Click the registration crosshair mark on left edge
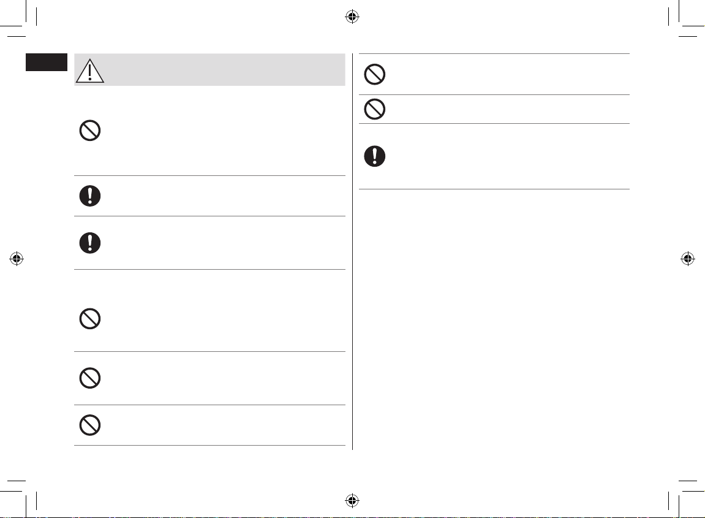 pos(17,259)
